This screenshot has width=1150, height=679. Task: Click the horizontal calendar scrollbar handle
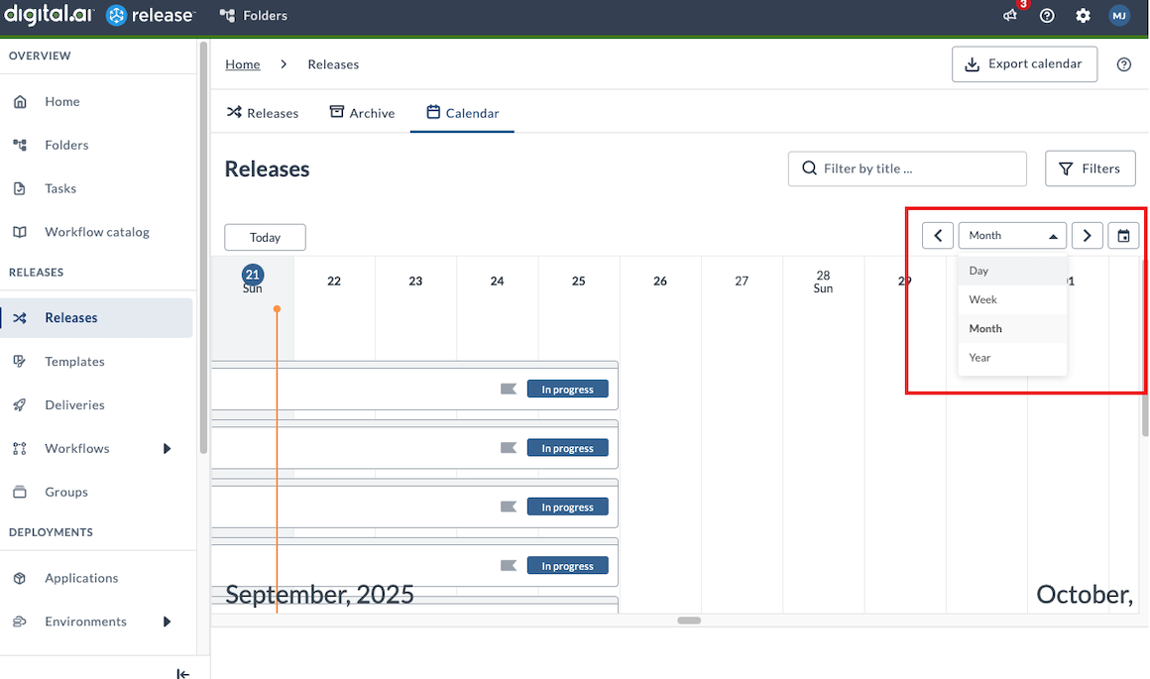689,621
